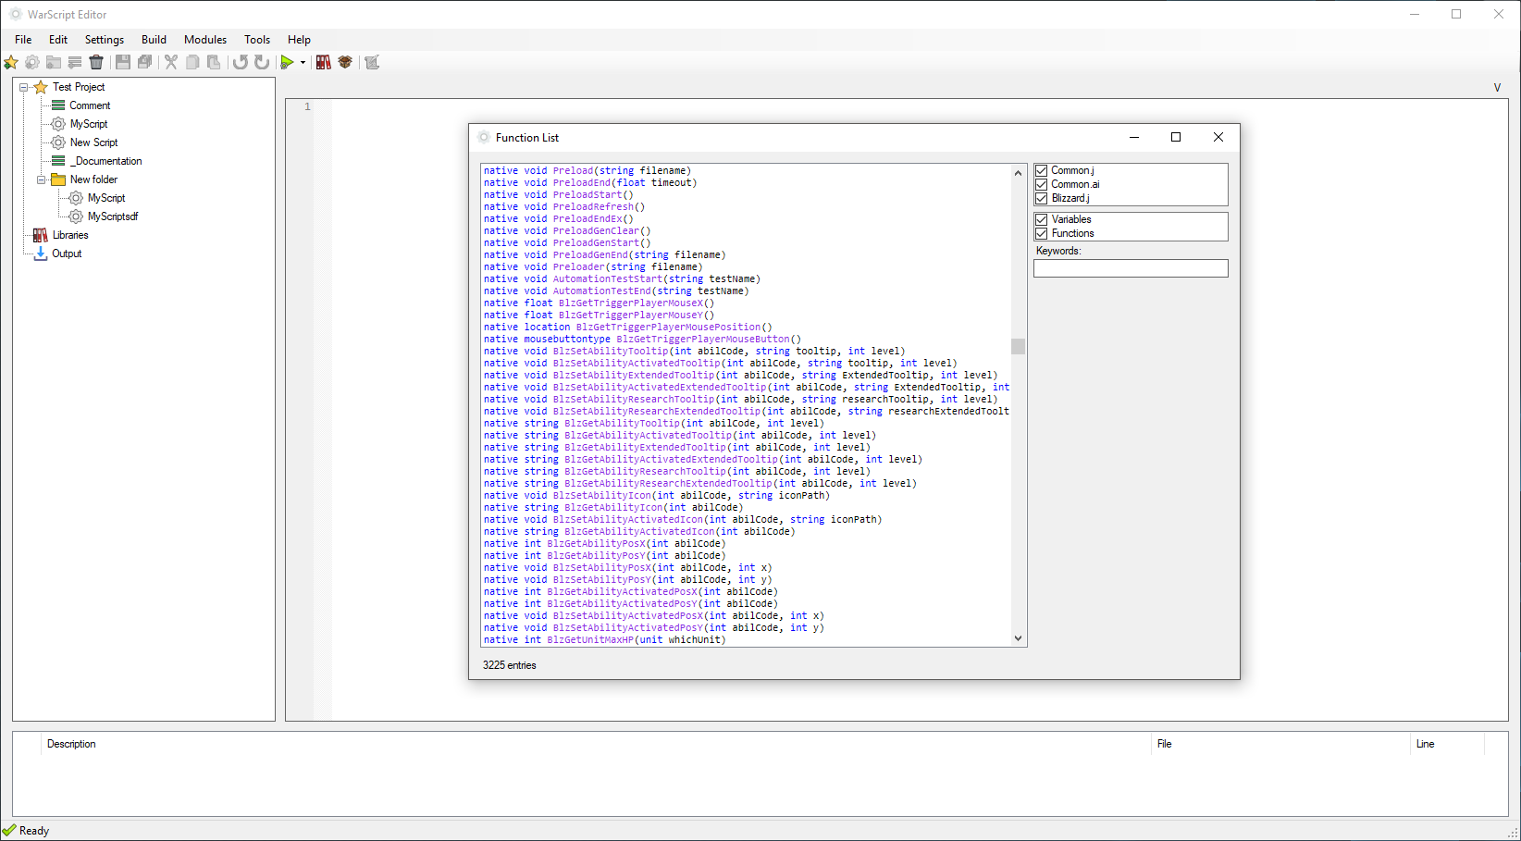1521x841 pixels.
Task: Click the Description column header
Action: (x=71, y=744)
